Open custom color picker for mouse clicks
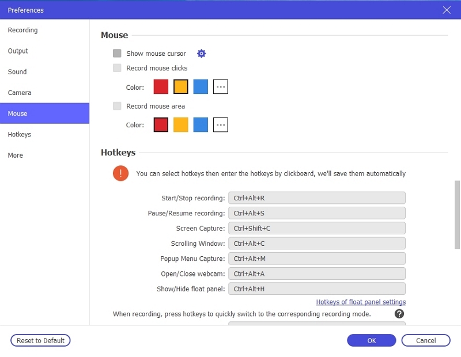The image size is (461, 357). 220,87
